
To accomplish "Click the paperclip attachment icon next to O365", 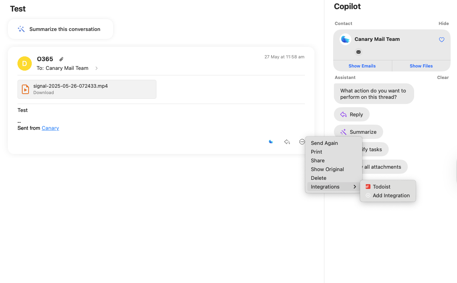I will [x=62, y=59].
